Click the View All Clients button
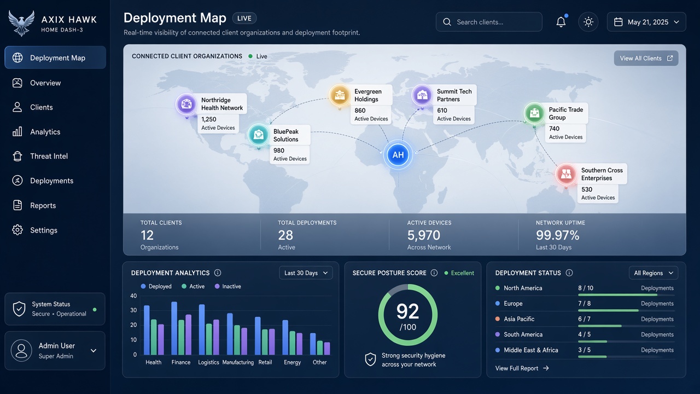The height and width of the screenshot is (394, 700). tap(646, 58)
